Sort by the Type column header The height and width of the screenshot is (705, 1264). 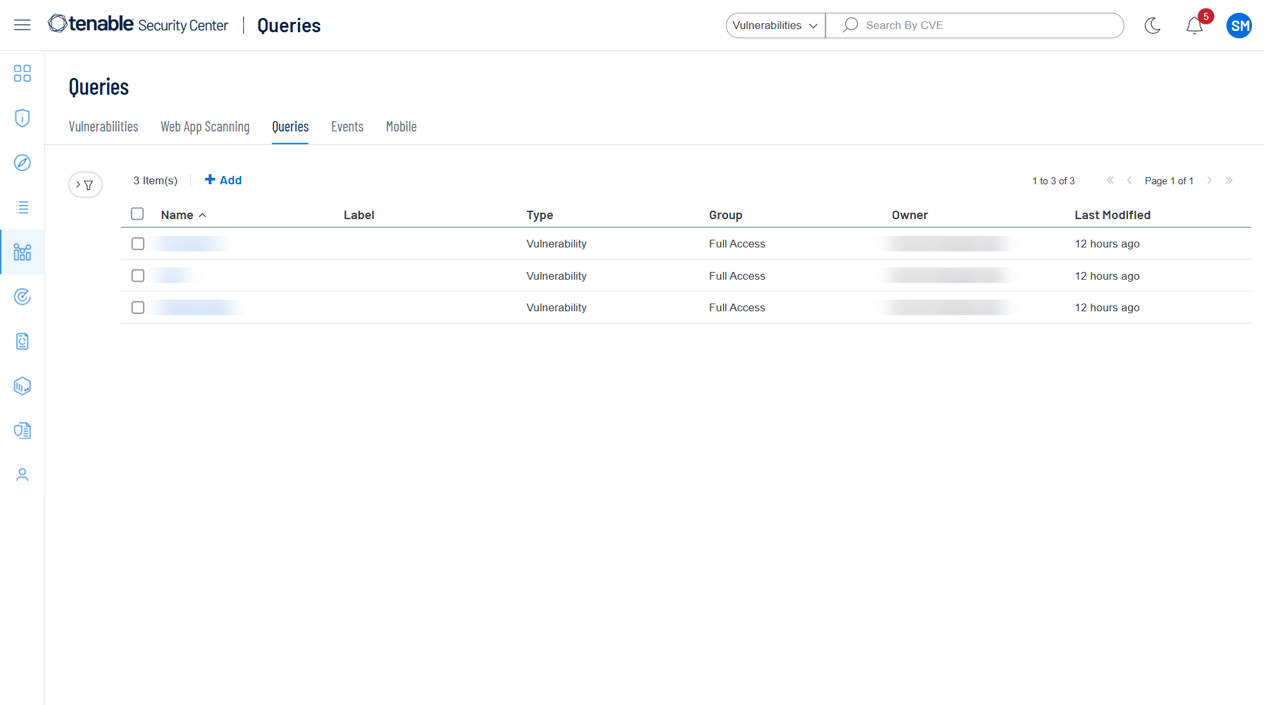(540, 215)
